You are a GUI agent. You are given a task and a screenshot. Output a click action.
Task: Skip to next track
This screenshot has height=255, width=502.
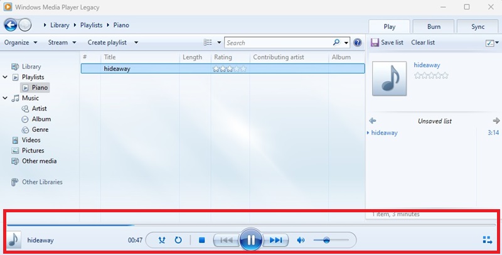click(275, 240)
